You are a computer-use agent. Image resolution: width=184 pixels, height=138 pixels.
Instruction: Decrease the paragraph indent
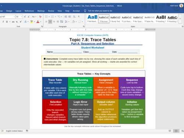[x=66, y=17]
